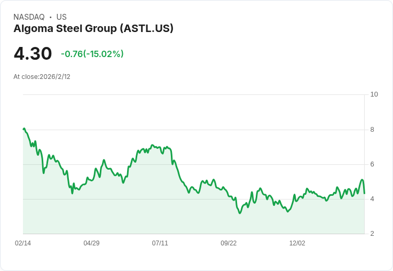Click the NASDAQ exchange label
The image size is (393, 271).
(29, 17)
